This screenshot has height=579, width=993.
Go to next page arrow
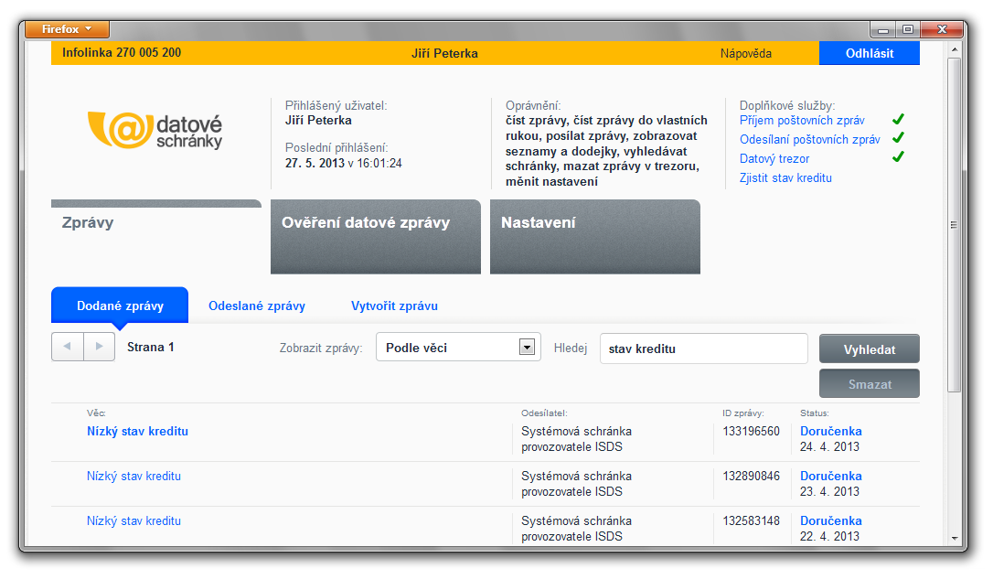99,348
